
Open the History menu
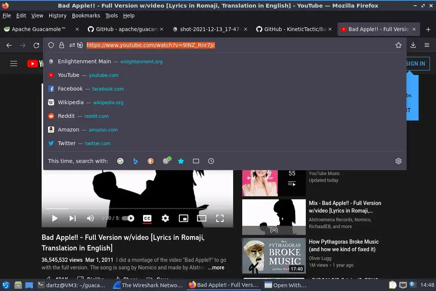pyautogui.click(x=58, y=16)
